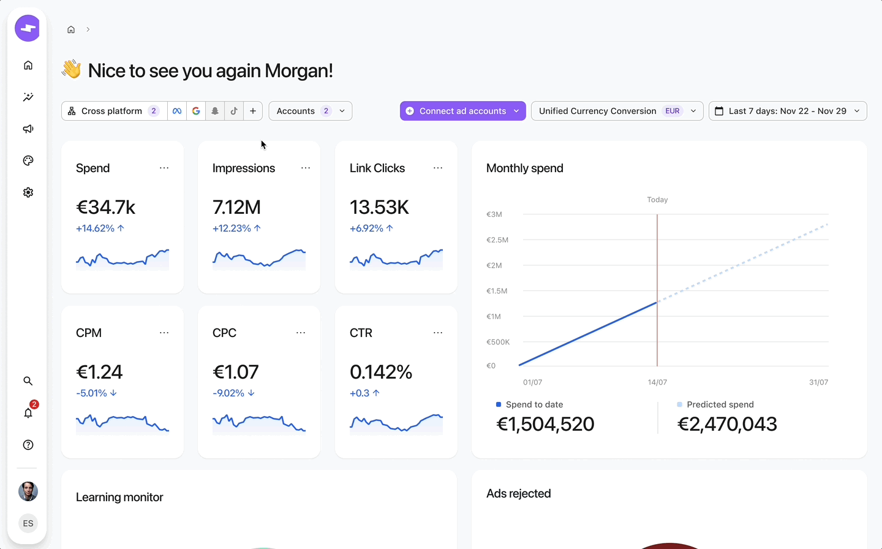The height and width of the screenshot is (549, 882).
Task: Click the Spend to date legend label
Action: click(x=534, y=404)
